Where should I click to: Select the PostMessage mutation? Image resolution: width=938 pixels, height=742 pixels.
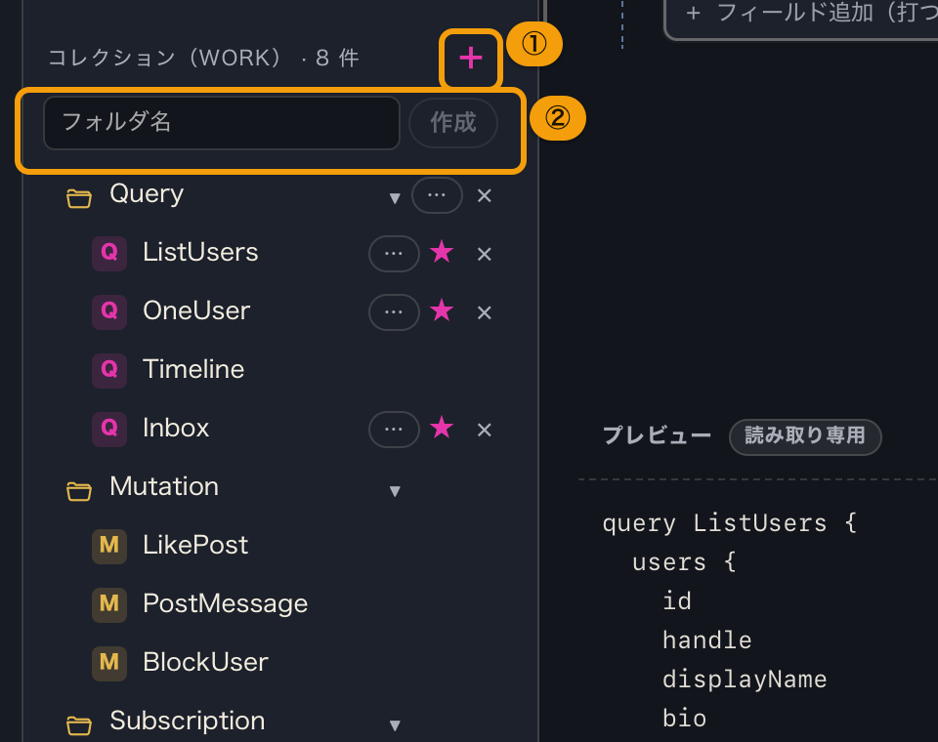tap(225, 603)
